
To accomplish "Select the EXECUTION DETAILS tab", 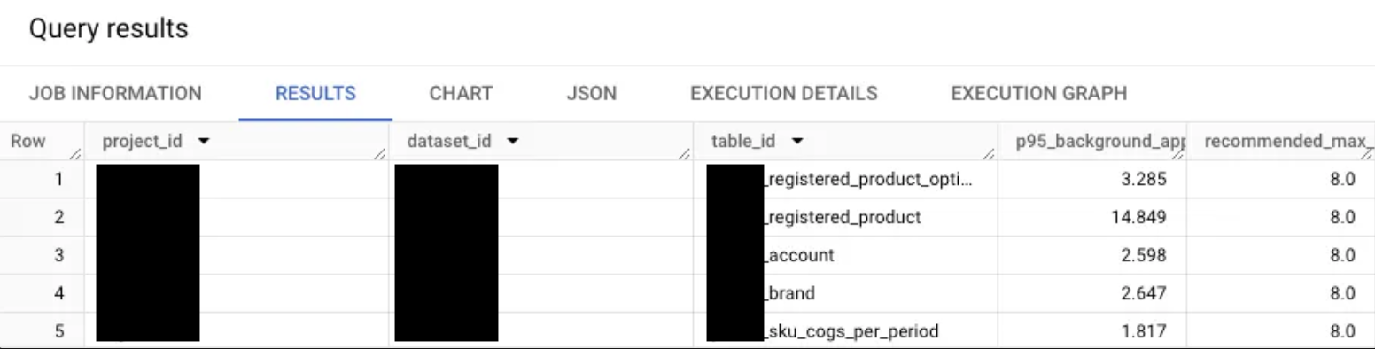I will click(784, 93).
